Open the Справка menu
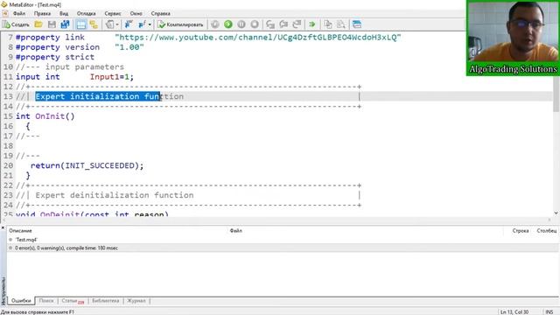 tap(160, 14)
